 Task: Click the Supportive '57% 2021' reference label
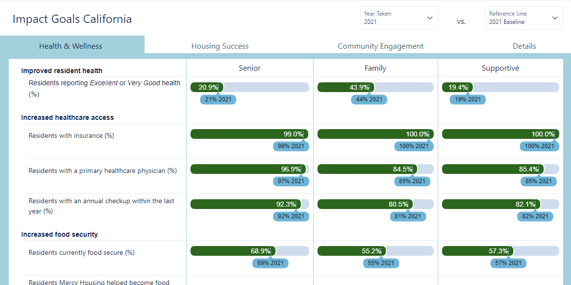tap(508, 263)
